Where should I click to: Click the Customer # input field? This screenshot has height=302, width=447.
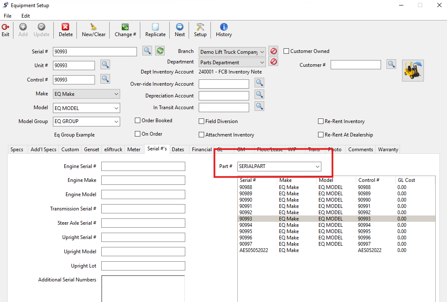click(355, 65)
